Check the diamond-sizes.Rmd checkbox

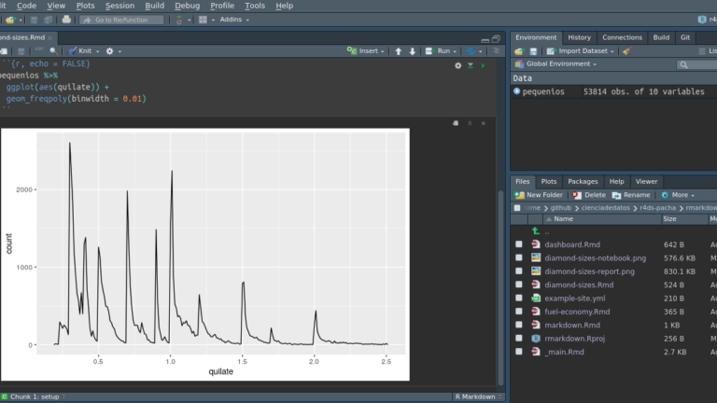click(x=518, y=285)
